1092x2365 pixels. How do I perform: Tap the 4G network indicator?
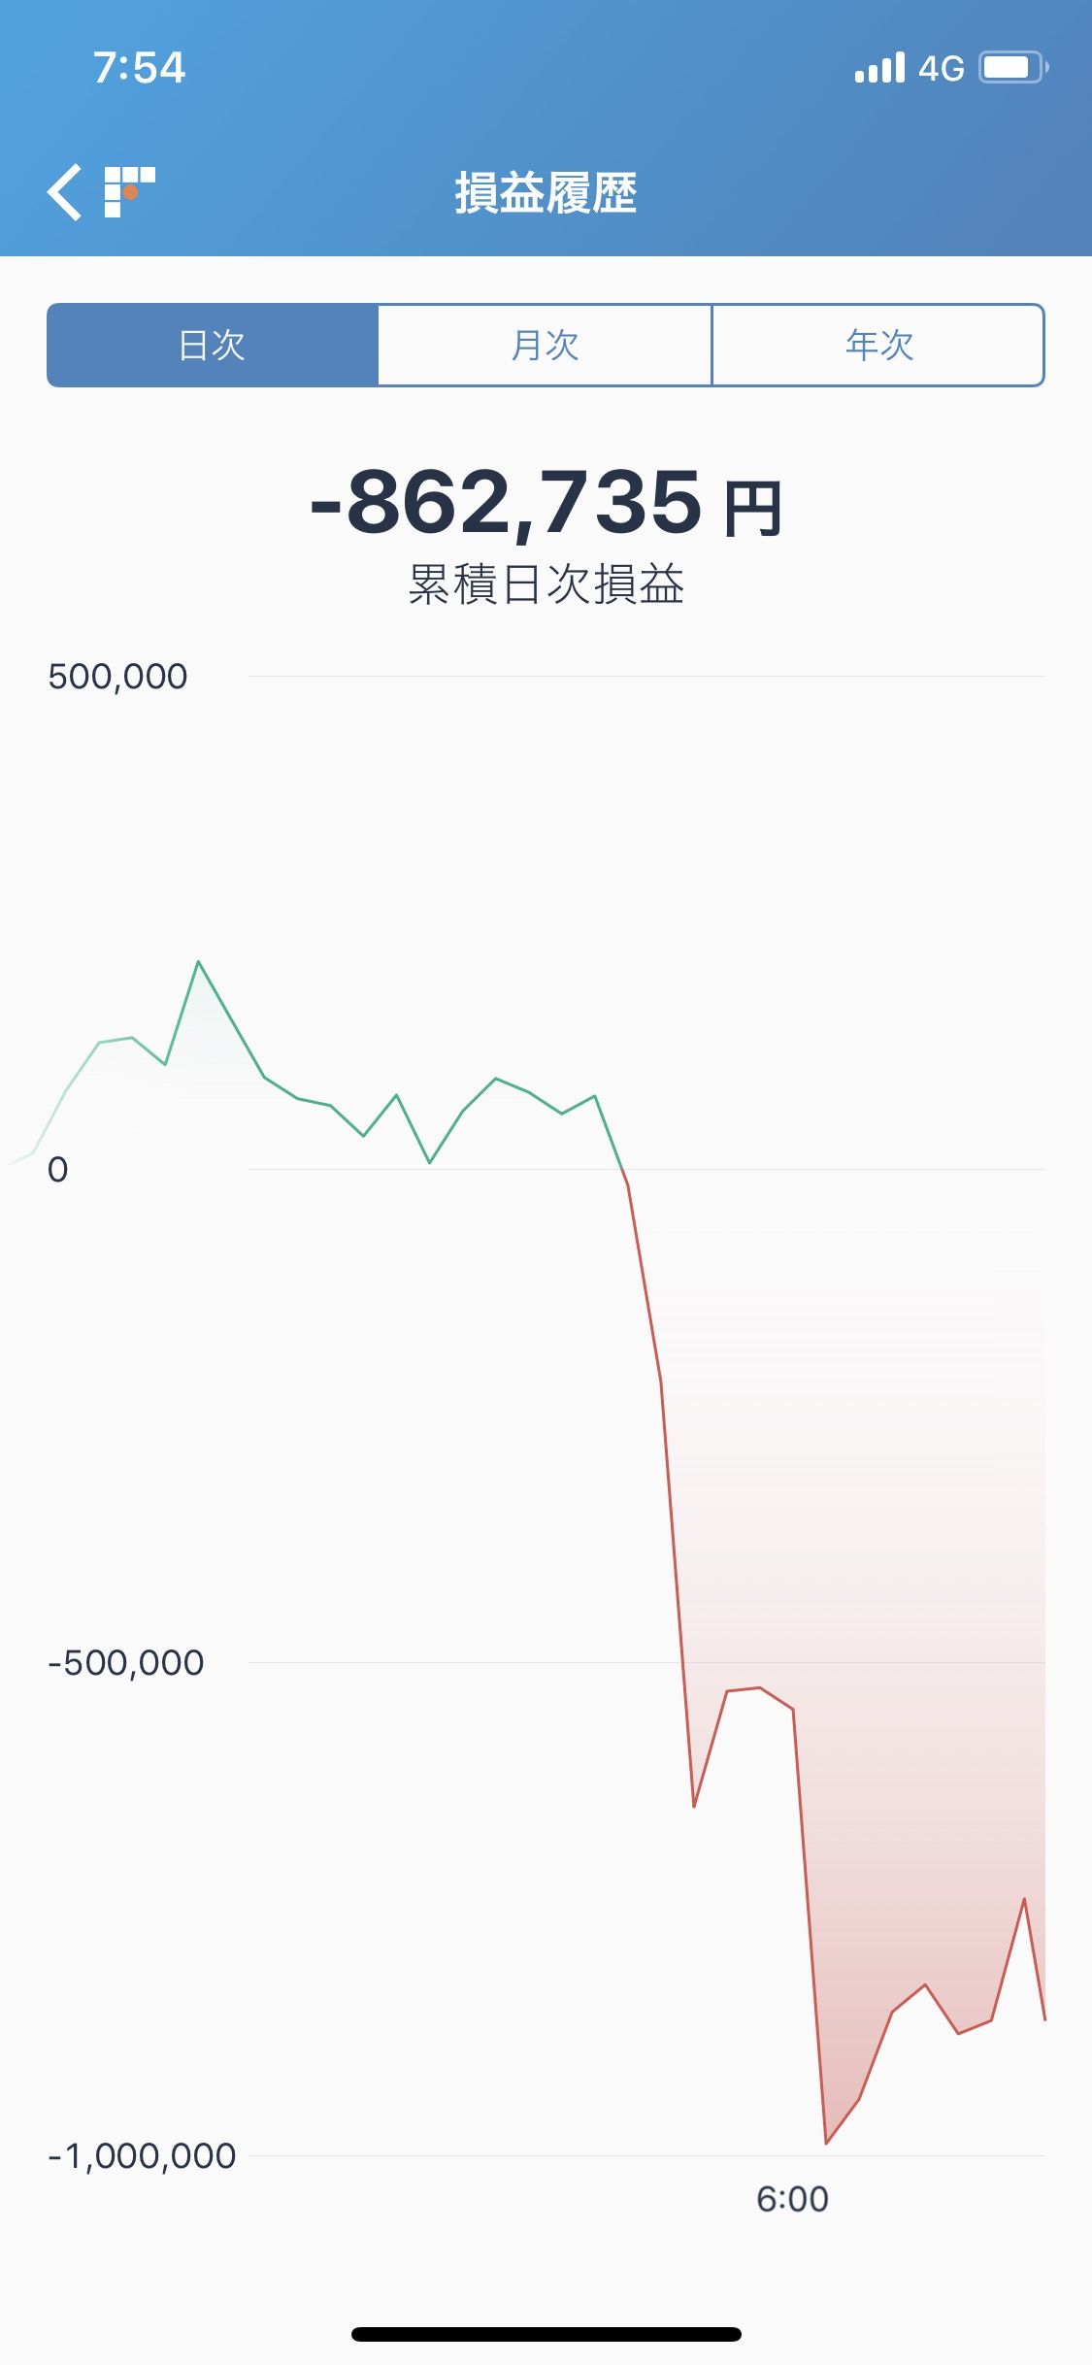941,69
